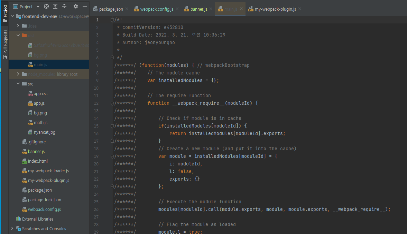Click the nyancat.jpg image icon
The image size is (407, 234).
(30, 132)
